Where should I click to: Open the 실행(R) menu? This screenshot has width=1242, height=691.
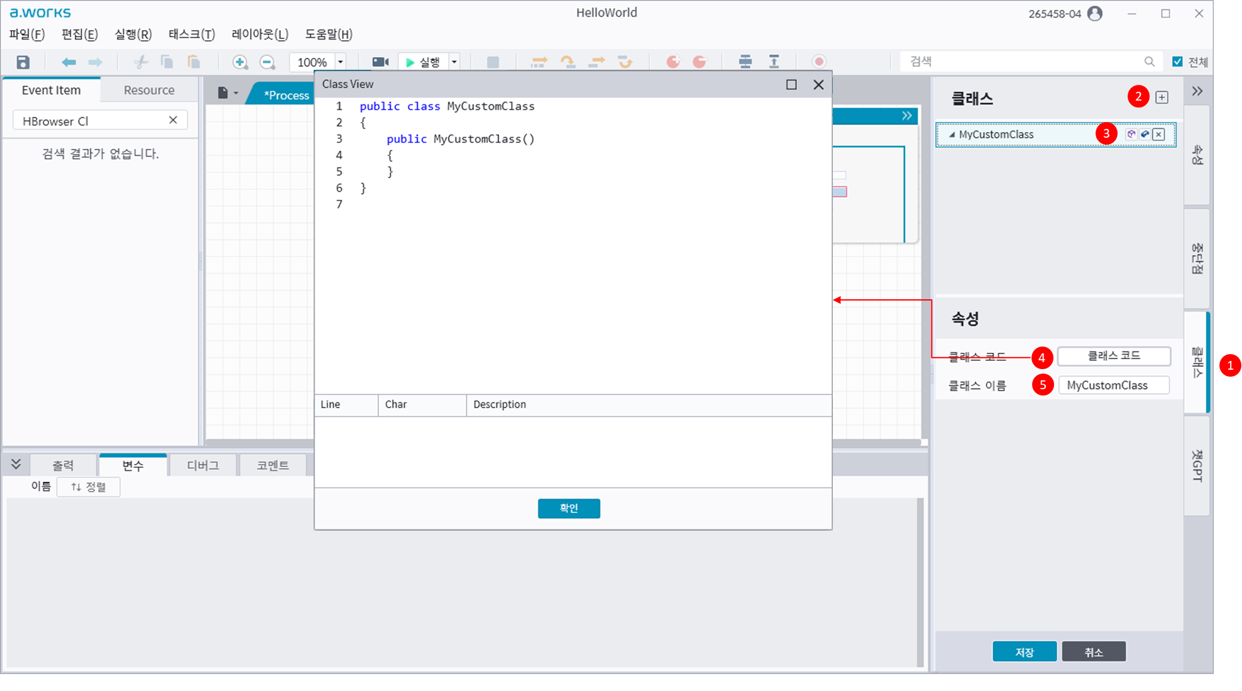coord(133,35)
